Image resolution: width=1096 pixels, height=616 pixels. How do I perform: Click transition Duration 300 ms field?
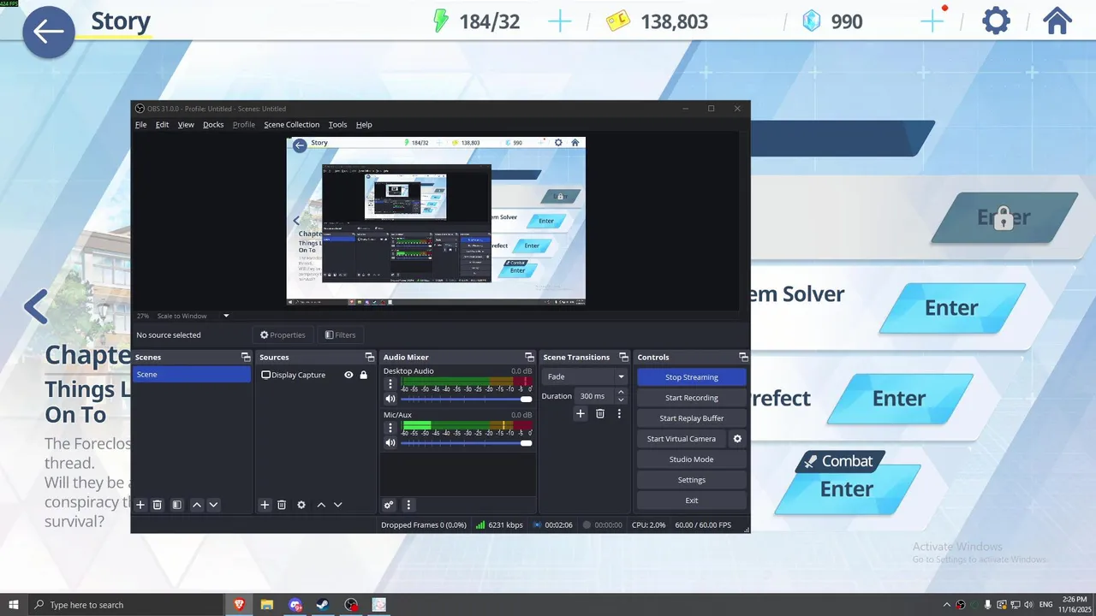click(x=593, y=396)
